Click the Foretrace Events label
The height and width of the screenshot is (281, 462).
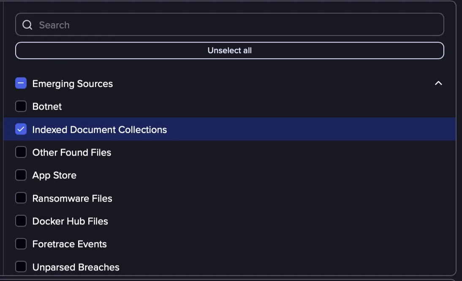(70, 244)
